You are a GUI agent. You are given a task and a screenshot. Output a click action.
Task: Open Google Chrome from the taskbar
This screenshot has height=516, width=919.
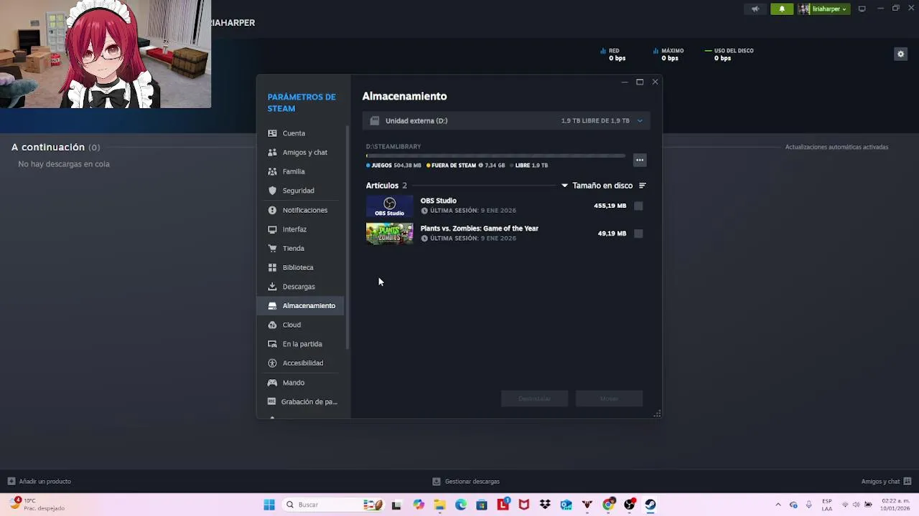tap(608, 505)
